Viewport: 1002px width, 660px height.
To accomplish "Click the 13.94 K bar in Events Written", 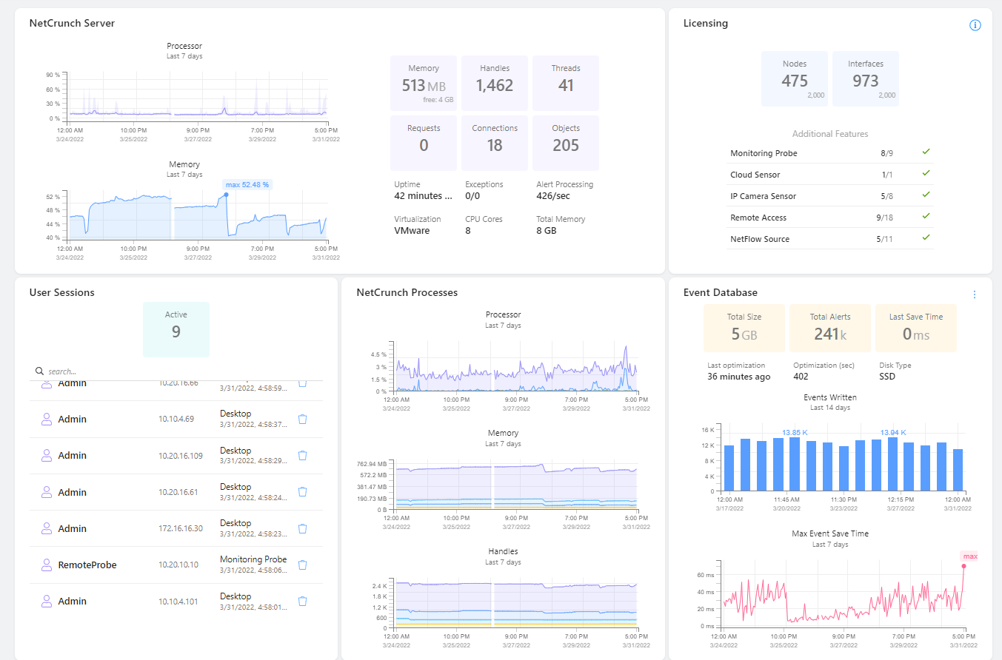I will (x=892, y=464).
